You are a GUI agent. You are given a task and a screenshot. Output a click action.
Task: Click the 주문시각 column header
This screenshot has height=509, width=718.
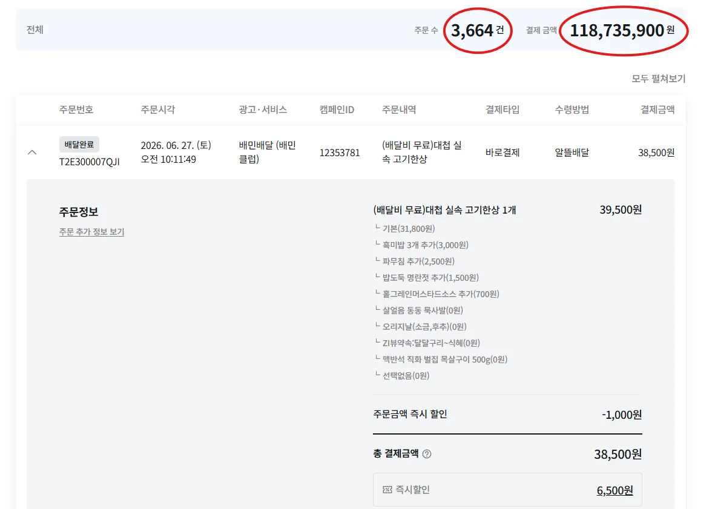click(158, 110)
